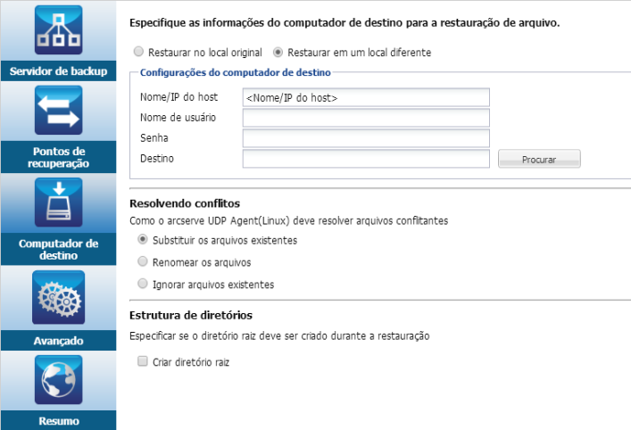Open the Resumo label tab
The width and height of the screenshot is (631, 430).
[58, 420]
